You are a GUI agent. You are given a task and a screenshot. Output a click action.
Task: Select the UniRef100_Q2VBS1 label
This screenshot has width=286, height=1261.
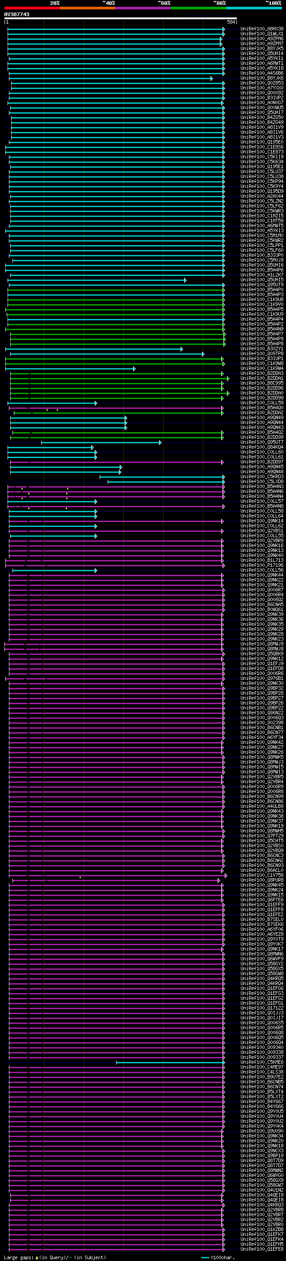(262, 531)
